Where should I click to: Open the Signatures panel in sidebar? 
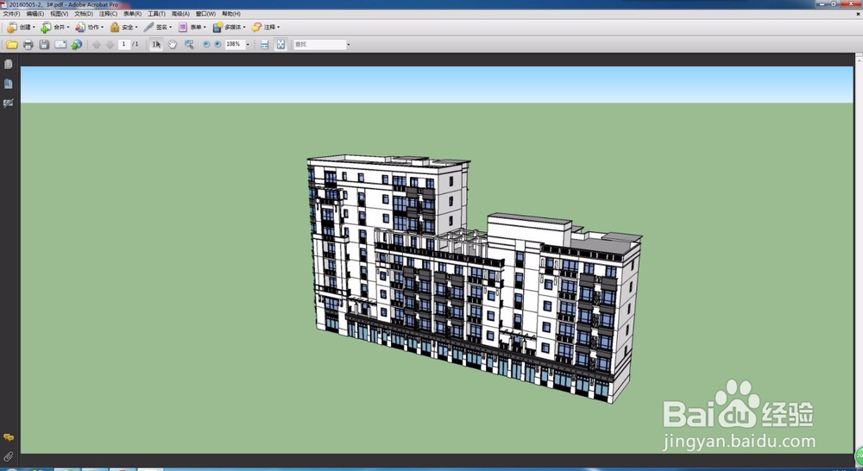(9, 103)
